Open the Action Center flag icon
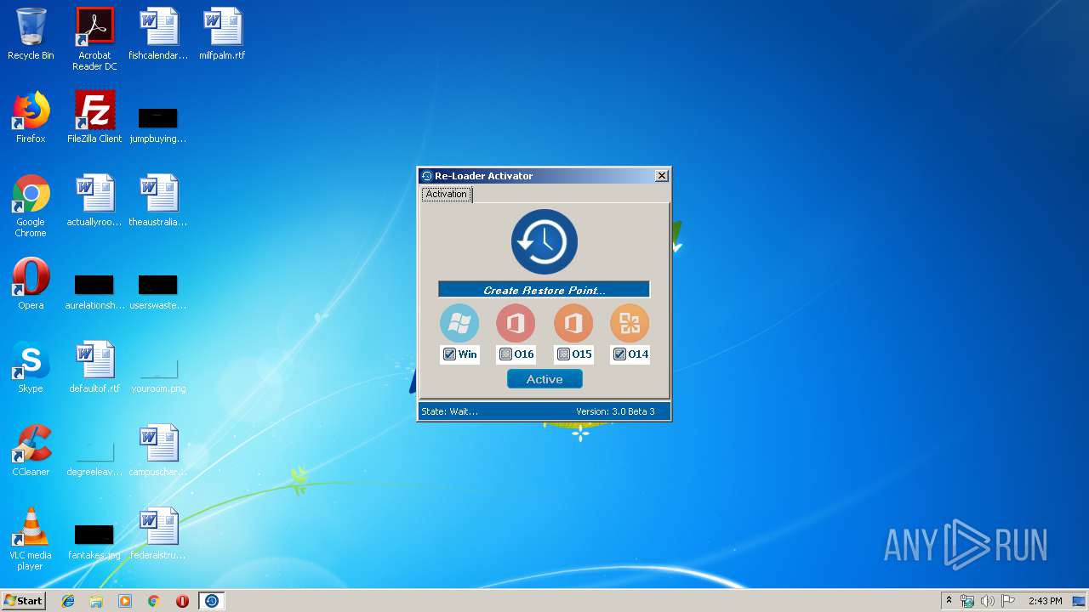This screenshot has height=612, width=1089. tap(1007, 601)
